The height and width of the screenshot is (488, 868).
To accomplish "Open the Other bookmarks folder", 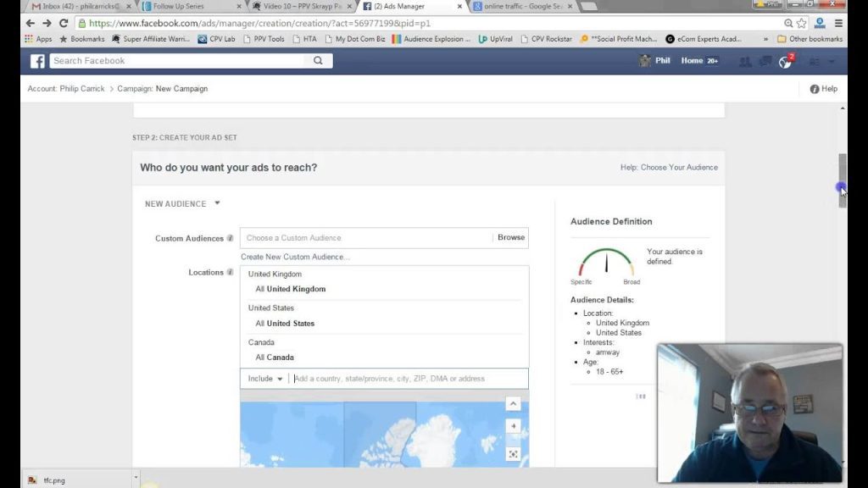I will click(810, 39).
